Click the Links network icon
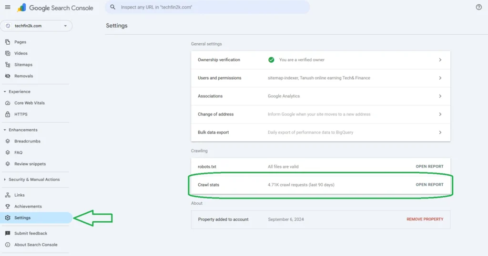Image resolution: width=488 pixels, height=256 pixels. [8, 195]
